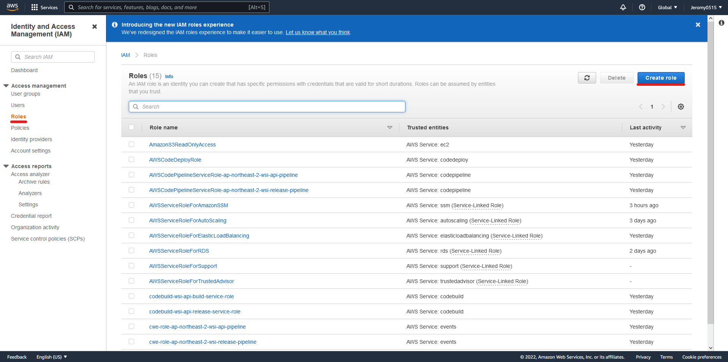This screenshot has width=728, height=362.
Task: Click the magnifier in the roles search field
Action: (136, 107)
